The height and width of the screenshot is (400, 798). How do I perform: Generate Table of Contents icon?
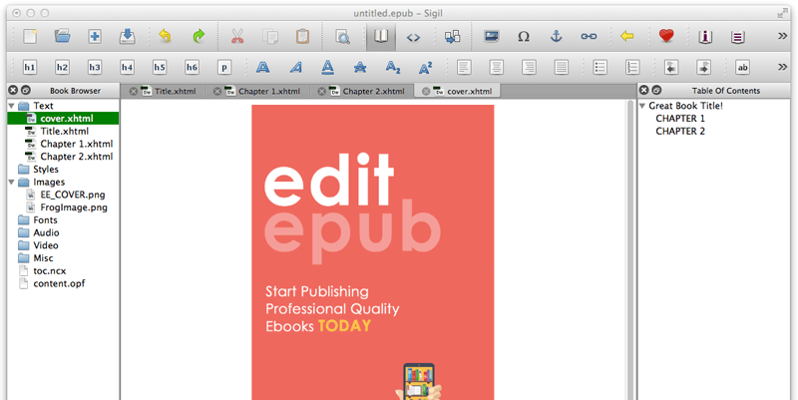tap(737, 37)
